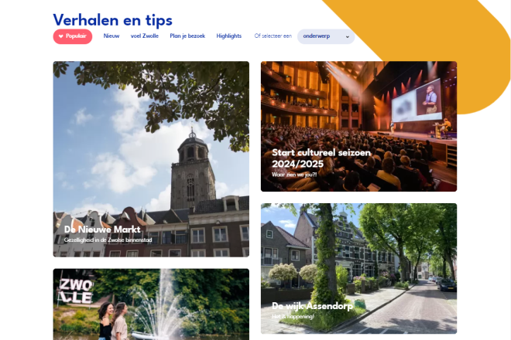Click the De Nieuwe Markt title
This screenshot has height=340, width=511.
(x=102, y=229)
